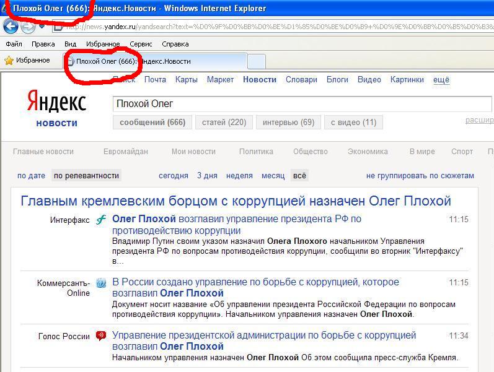Click the 11:34 timestamp

(459, 336)
